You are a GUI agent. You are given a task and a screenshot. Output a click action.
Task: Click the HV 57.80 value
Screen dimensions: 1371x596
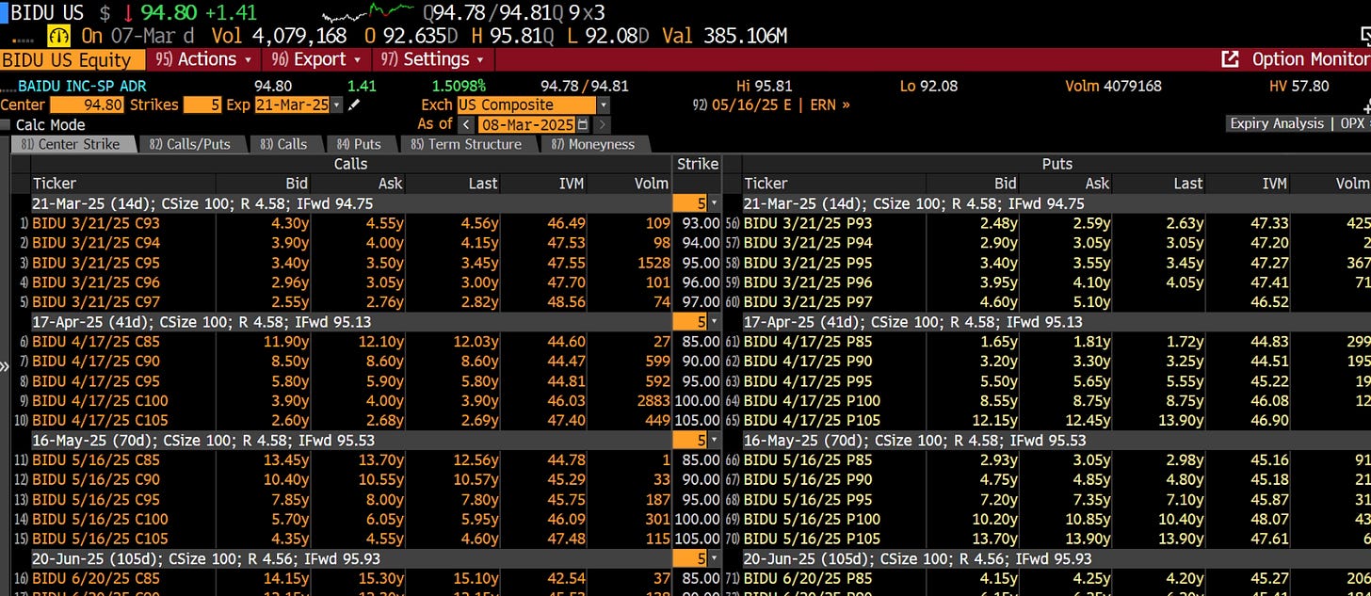coord(1299,86)
